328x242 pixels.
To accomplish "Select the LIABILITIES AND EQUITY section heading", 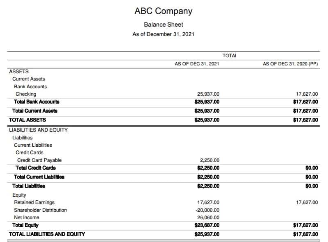I will coord(38,130).
